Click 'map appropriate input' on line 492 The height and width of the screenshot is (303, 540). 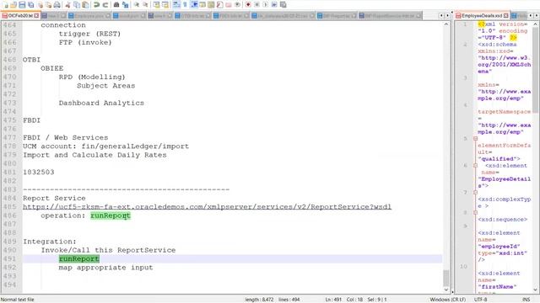[105, 268]
